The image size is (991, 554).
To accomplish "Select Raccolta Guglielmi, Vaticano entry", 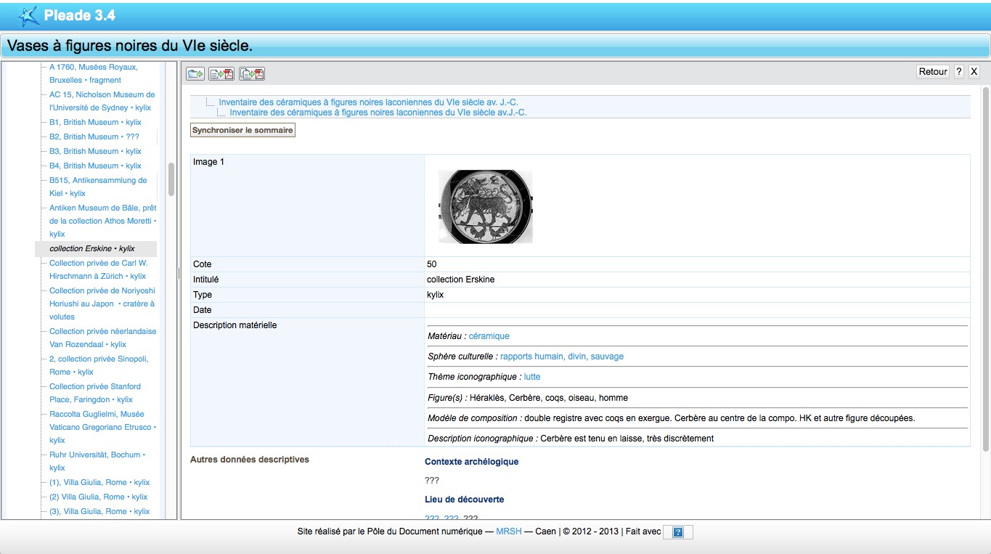I will pyautogui.click(x=102, y=427).
